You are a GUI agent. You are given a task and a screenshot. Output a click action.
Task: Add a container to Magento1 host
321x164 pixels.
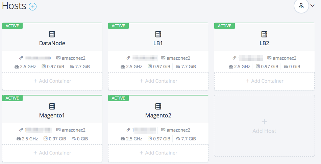tap(52, 153)
